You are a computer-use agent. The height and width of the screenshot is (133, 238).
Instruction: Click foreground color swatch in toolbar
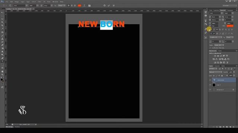pyautogui.click(x=1, y=80)
